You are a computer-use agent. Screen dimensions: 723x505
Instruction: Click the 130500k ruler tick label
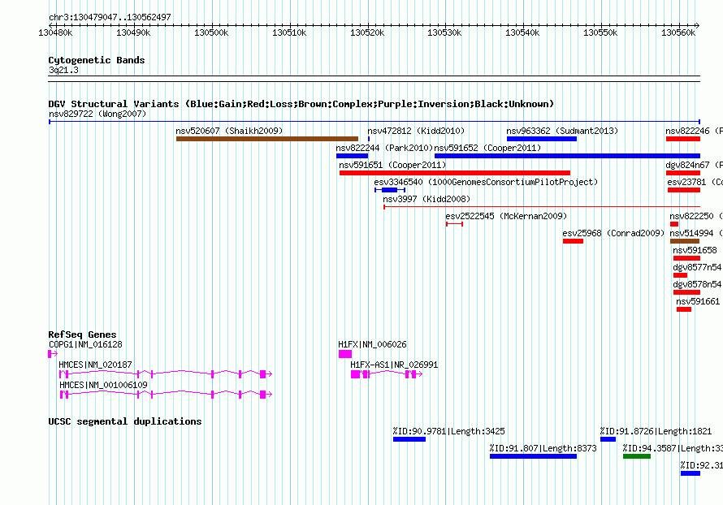tap(211, 32)
